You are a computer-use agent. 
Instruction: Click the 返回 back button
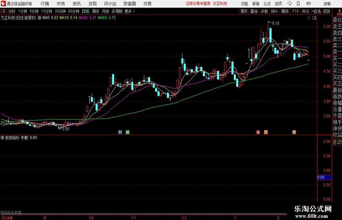coord(326,11)
